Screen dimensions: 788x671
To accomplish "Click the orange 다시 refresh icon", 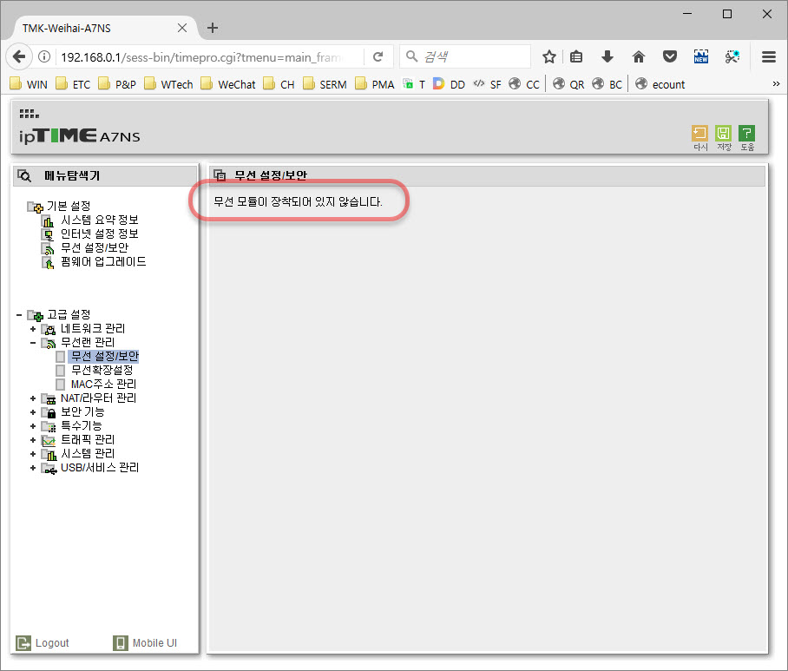I will click(699, 133).
